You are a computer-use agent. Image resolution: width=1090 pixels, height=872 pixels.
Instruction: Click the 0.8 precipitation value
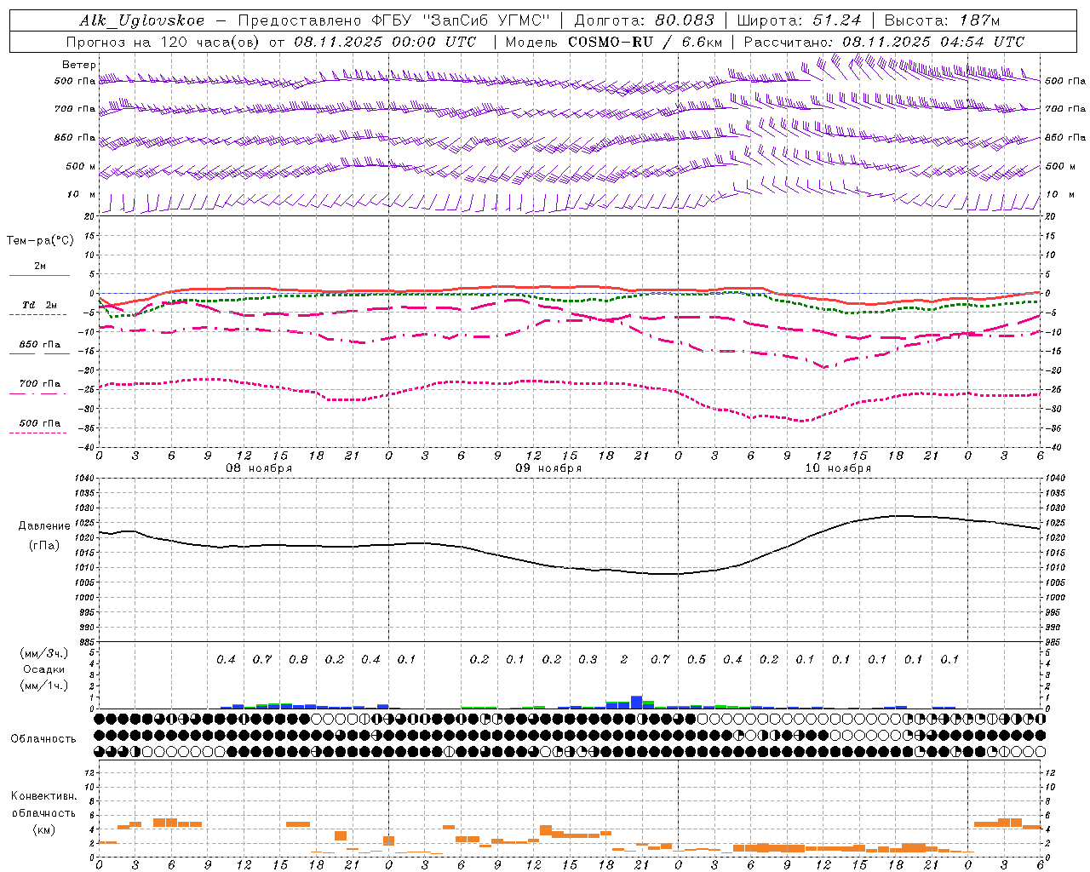pyautogui.click(x=298, y=660)
